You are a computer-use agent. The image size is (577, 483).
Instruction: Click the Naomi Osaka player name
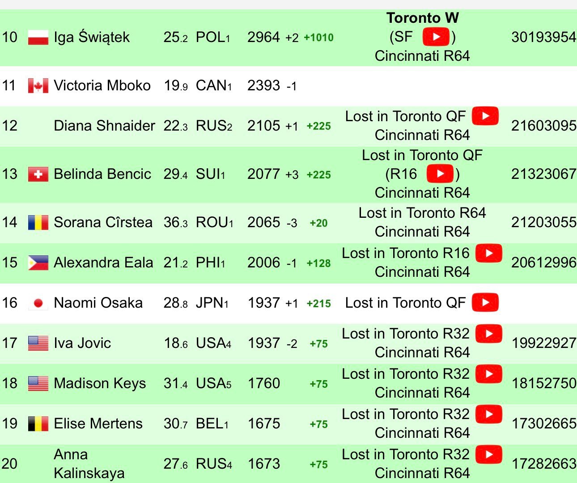(x=98, y=303)
